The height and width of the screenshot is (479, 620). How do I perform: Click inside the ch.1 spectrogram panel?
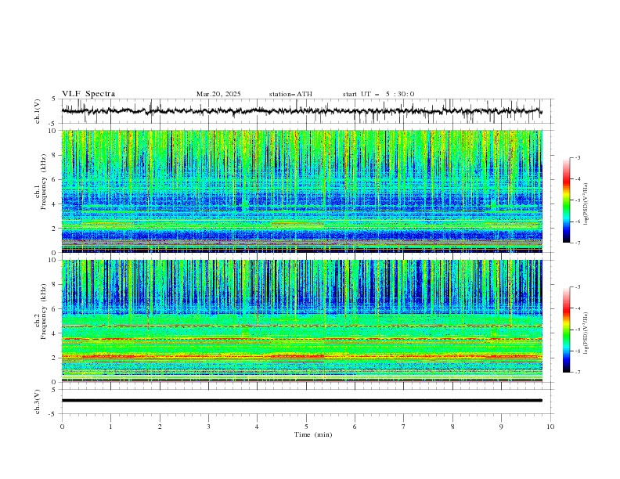coord(301,191)
